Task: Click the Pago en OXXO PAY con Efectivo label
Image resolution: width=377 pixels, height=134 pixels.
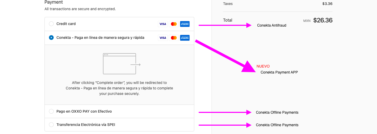Action: click(x=84, y=111)
